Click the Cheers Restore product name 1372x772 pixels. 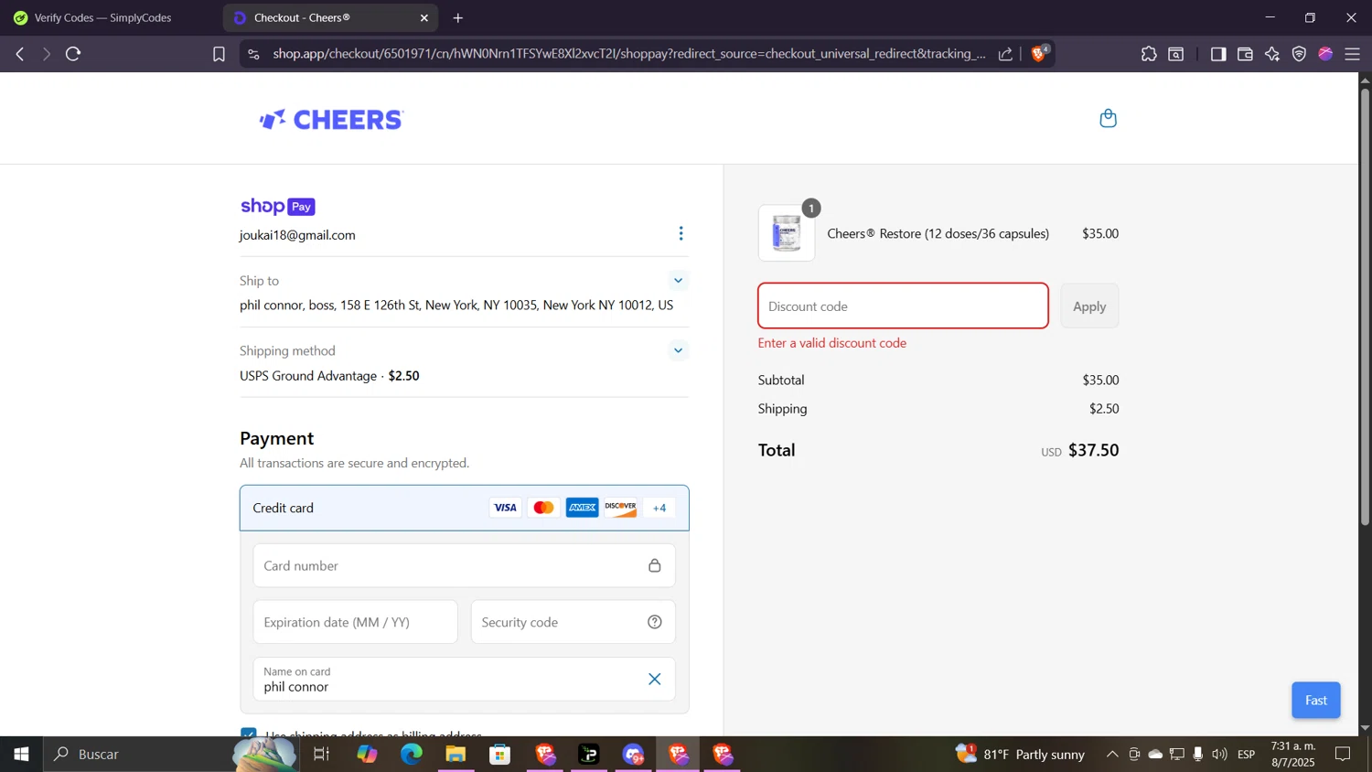coord(938,233)
